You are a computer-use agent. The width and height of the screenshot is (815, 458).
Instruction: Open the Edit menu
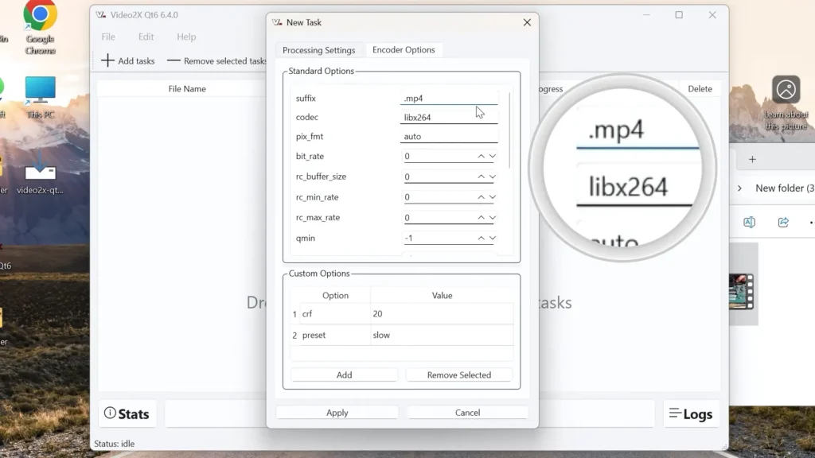pos(146,37)
